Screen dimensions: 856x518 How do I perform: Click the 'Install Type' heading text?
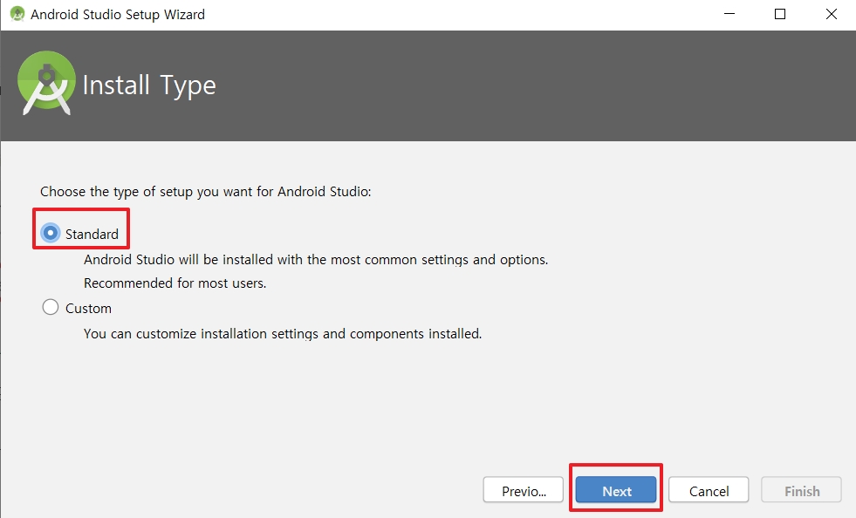[x=149, y=85]
